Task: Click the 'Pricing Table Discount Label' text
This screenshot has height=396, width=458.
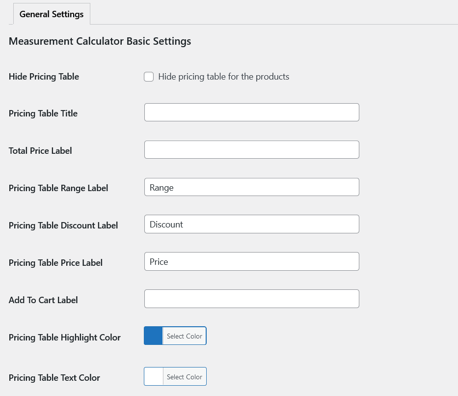Action: pyautogui.click(x=63, y=226)
